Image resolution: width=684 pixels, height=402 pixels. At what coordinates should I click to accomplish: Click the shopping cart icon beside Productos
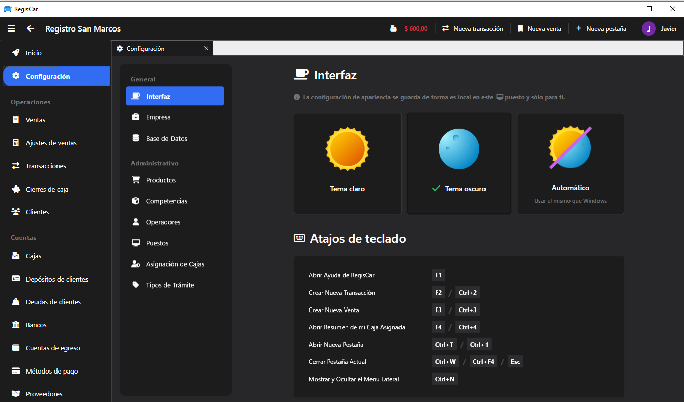(136, 180)
